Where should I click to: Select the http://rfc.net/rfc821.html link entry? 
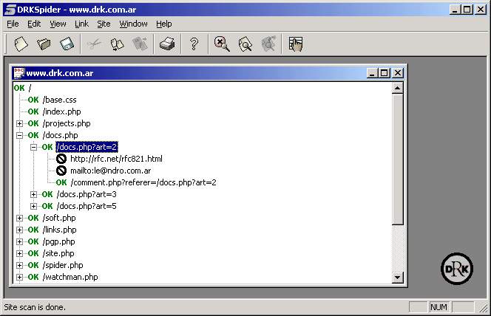[116, 159]
